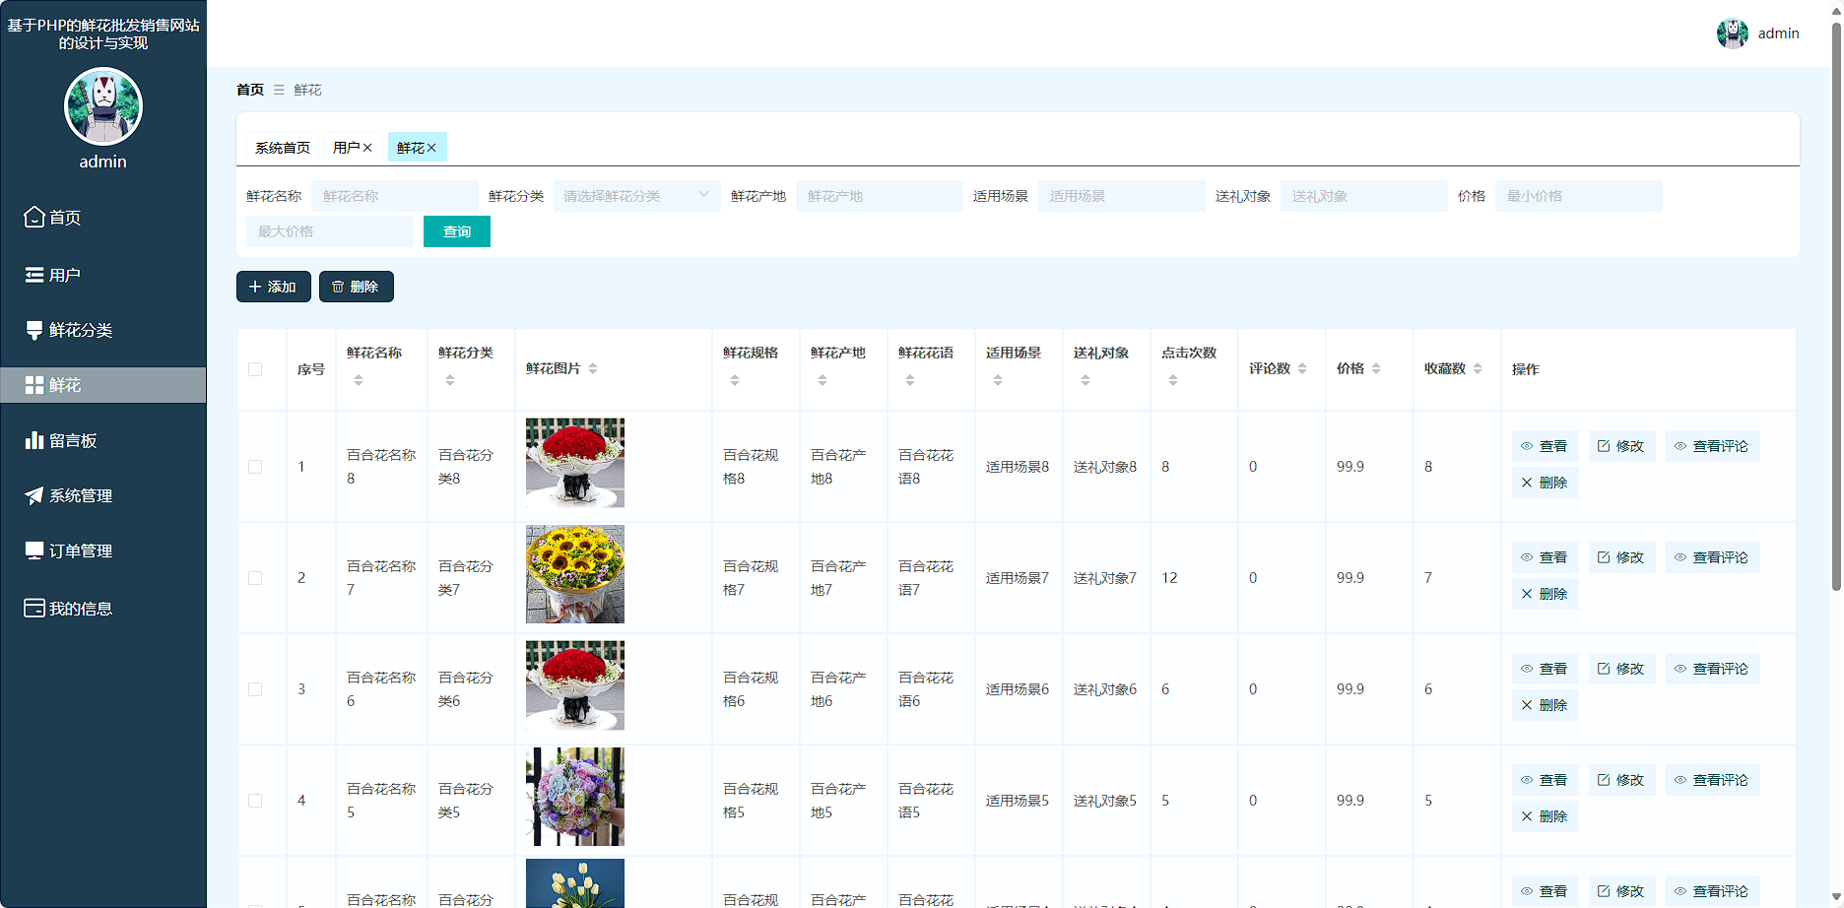
Task: Click the 适用场景 search input
Action: pyautogui.click(x=1122, y=196)
